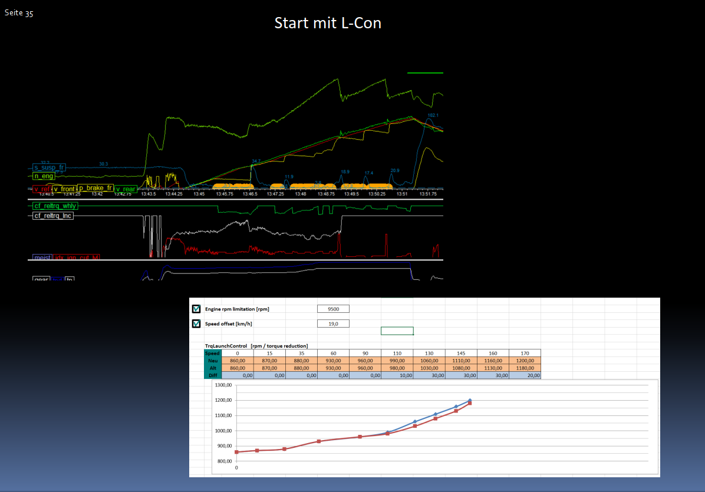The width and height of the screenshot is (705, 492).
Task: Select the Speed row header cell
Action: [x=213, y=353]
